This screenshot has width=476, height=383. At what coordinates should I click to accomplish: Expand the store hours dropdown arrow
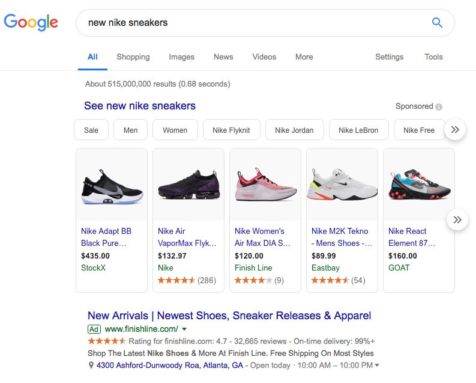(x=377, y=366)
